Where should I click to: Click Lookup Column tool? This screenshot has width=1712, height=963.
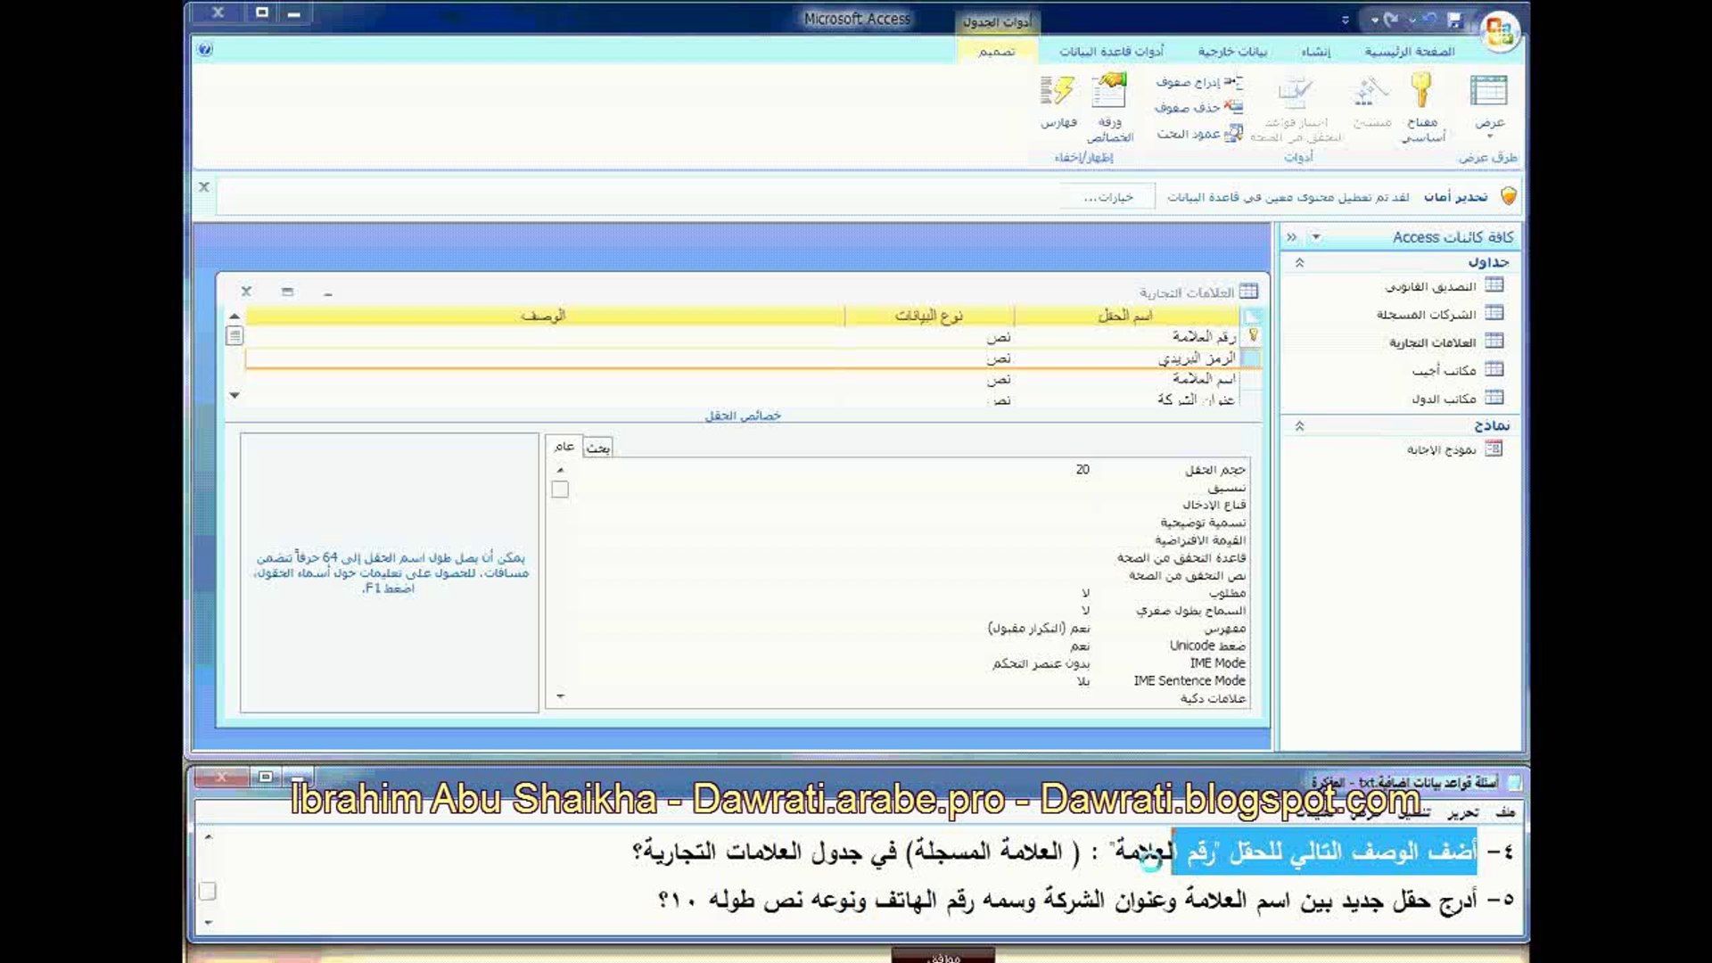tap(1198, 134)
